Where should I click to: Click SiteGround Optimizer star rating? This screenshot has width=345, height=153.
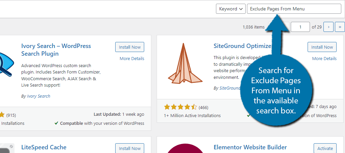(x=181, y=107)
